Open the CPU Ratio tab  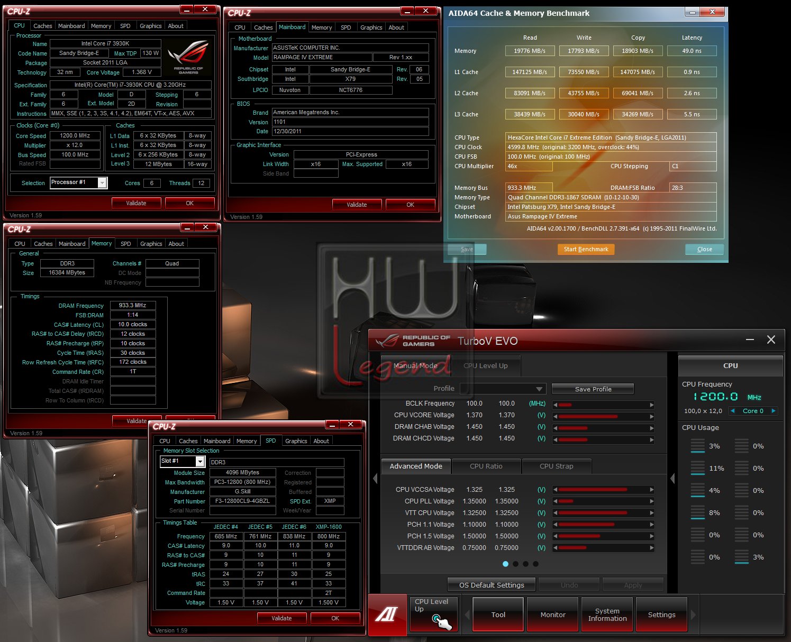tap(486, 466)
